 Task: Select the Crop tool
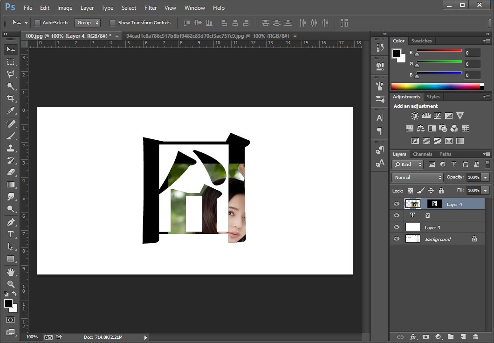11,98
